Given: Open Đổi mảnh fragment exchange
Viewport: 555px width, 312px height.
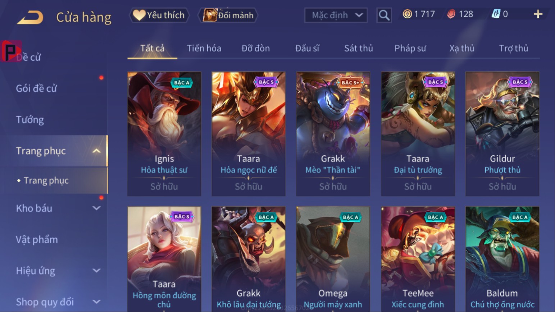Looking at the screenshot, I should [x=228, y=15].
